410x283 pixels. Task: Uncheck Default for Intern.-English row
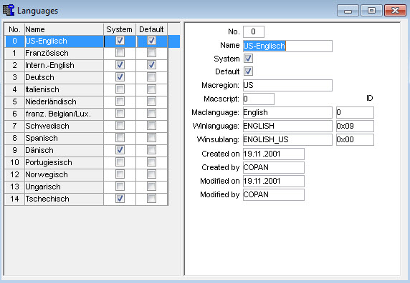pyautogui.click(x=152, y=65)
